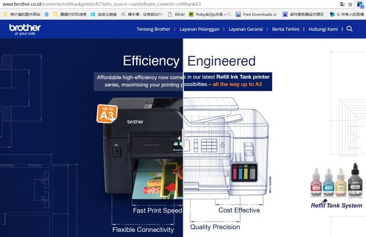This screenshot has height=237, width=366.
Task: Click the Fast Print Speed label
Action: 157,210
